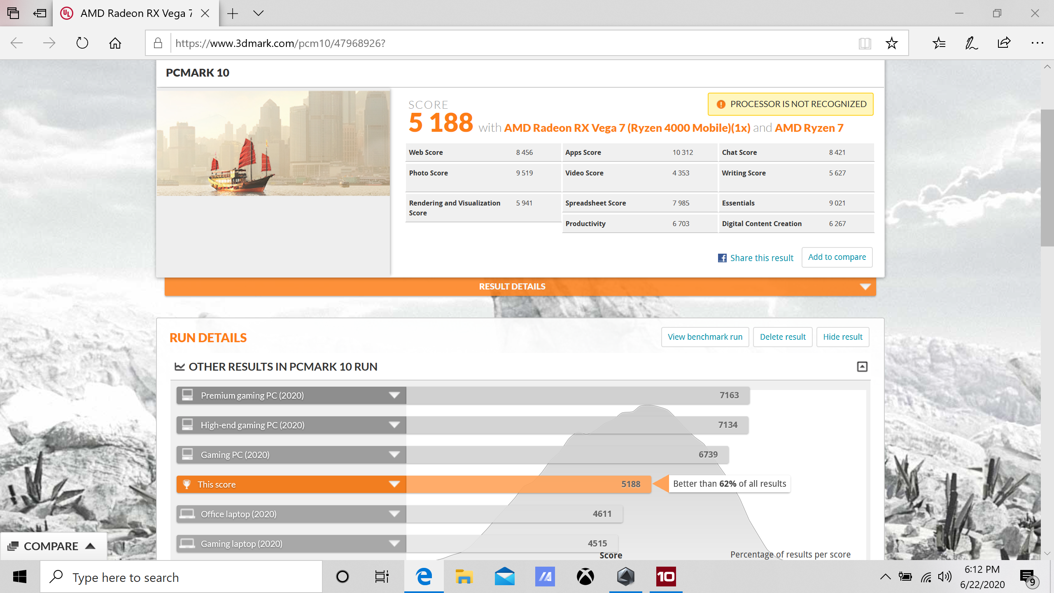Open the volume speaker tray icon
Image resolution: width=1054 pixels, height=593 pixels.
pos(945,577)
